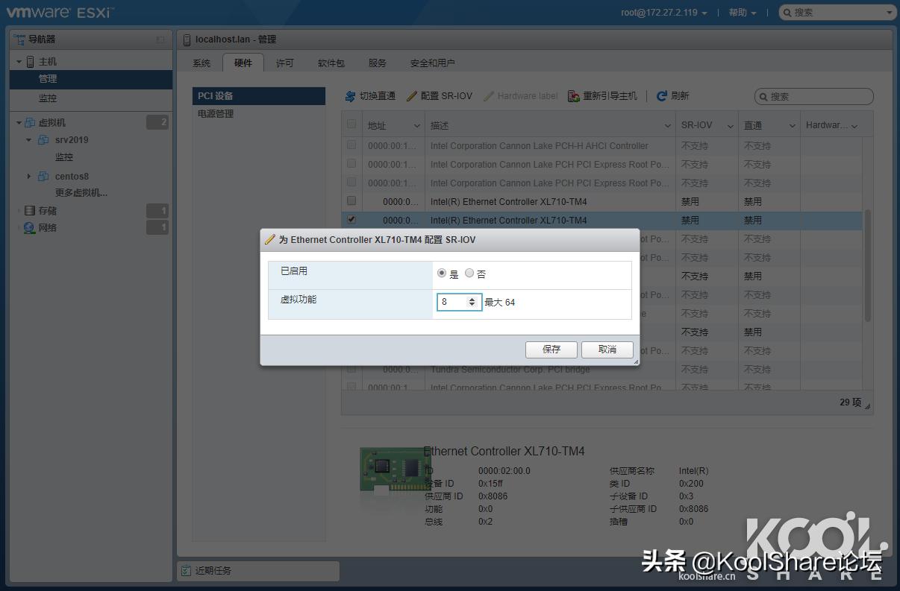The width and height of the screenshot is (900, 591).
Task: Open the 安全和用户 tab
Action: click(x=431, y=63)
